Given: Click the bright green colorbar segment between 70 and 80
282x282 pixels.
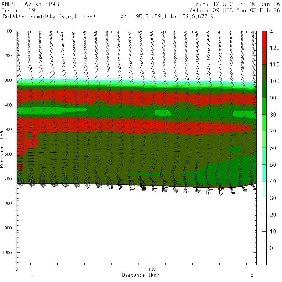Looking at the screenshot, I should pyautogui.click(x=264, y=123).
